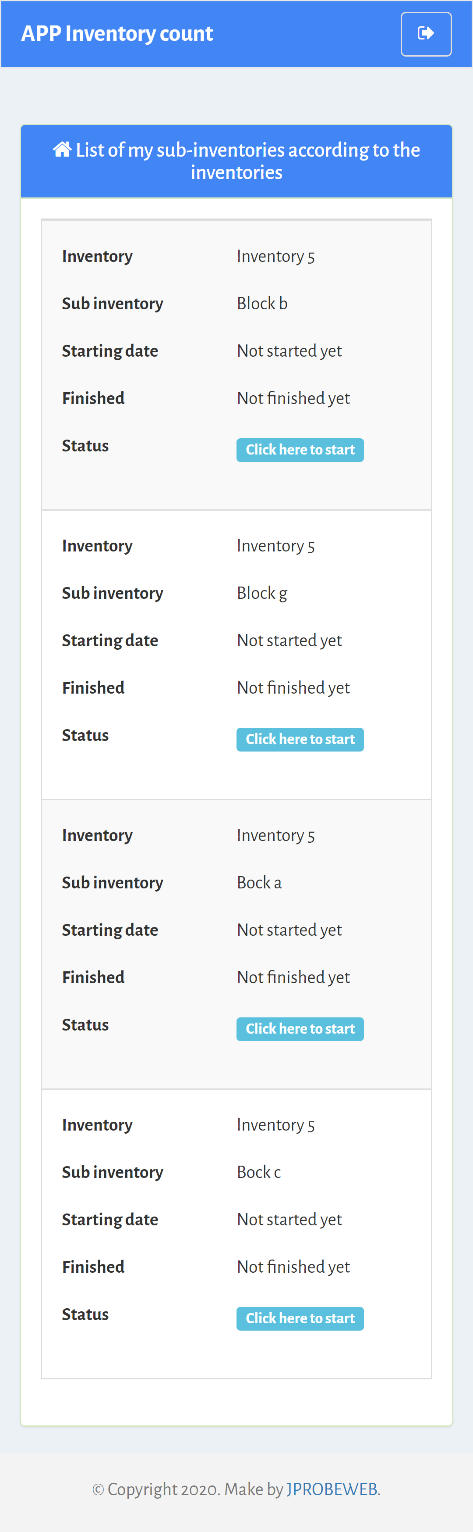Click the logout icon in header
The height and width of the screenshot is (1532, 473).
tap(426, 33)
